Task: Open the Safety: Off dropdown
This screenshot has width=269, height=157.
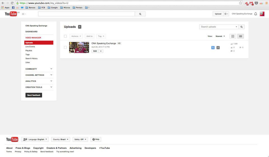Action: (80, 139)
